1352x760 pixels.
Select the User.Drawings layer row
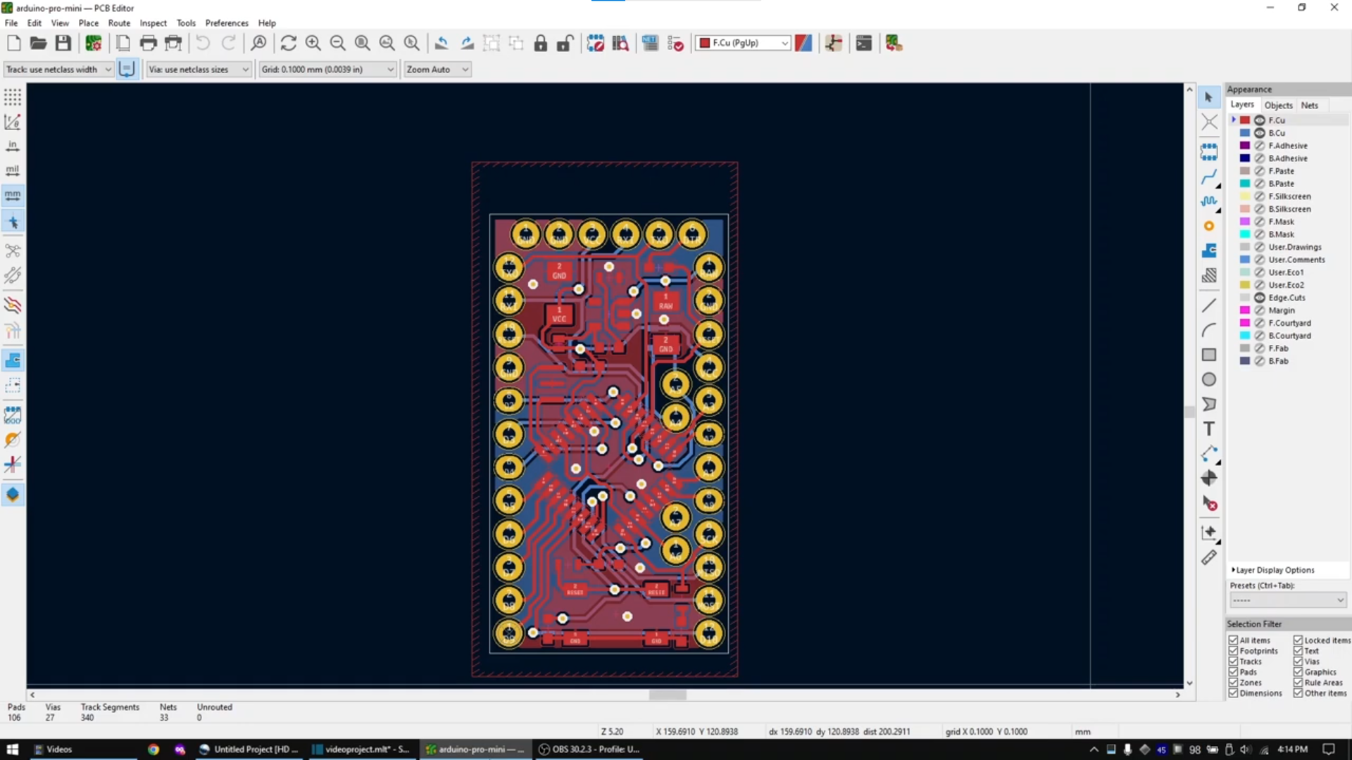(x=1288, y=247)
